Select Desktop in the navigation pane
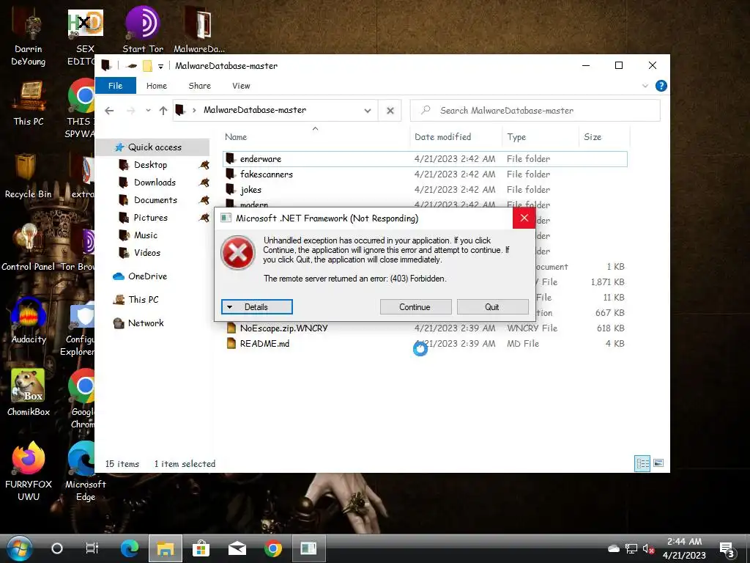The height and width of the screenshot is (563, 750). 150,165
